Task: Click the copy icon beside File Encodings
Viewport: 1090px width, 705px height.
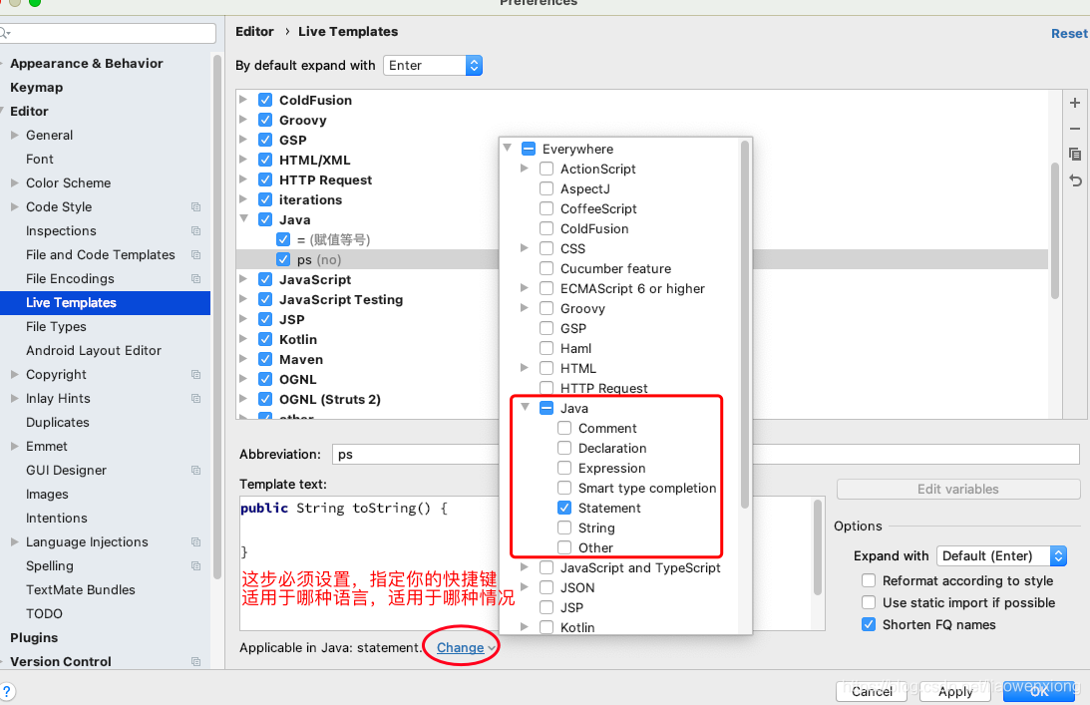Action: (196, 279)
